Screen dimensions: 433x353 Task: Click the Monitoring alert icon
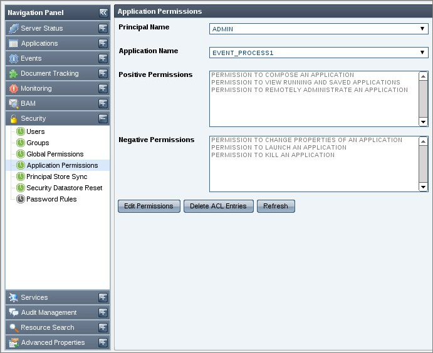coord(13,88)
